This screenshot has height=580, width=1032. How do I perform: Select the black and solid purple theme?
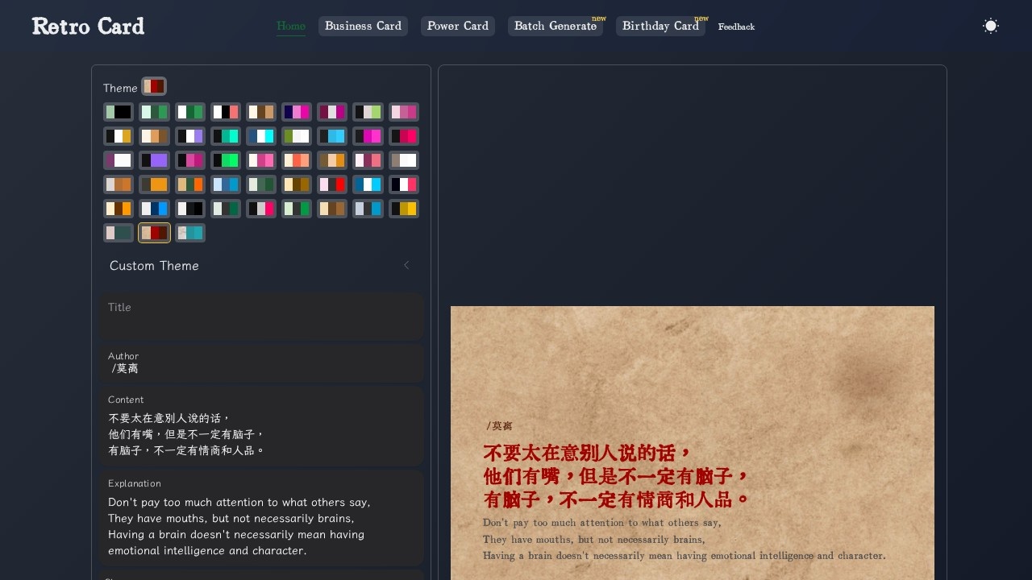(154, 160)
